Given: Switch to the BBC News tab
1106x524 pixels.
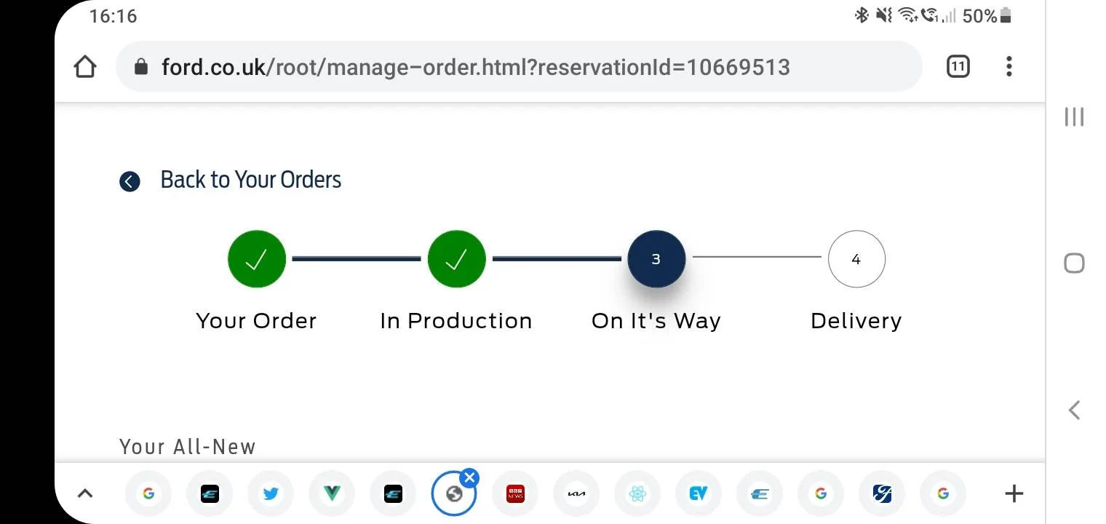Looking at the screenshot, I should (515, 494).
